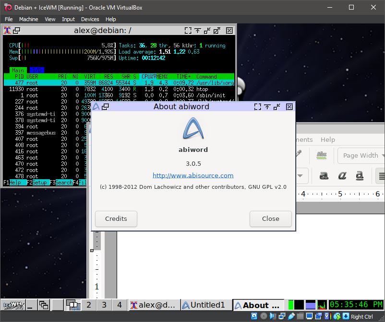Open the font dropdown arrow left of Bold
Image resolution: width=385 pixels, height=322 pixels.
coord(301,175)
